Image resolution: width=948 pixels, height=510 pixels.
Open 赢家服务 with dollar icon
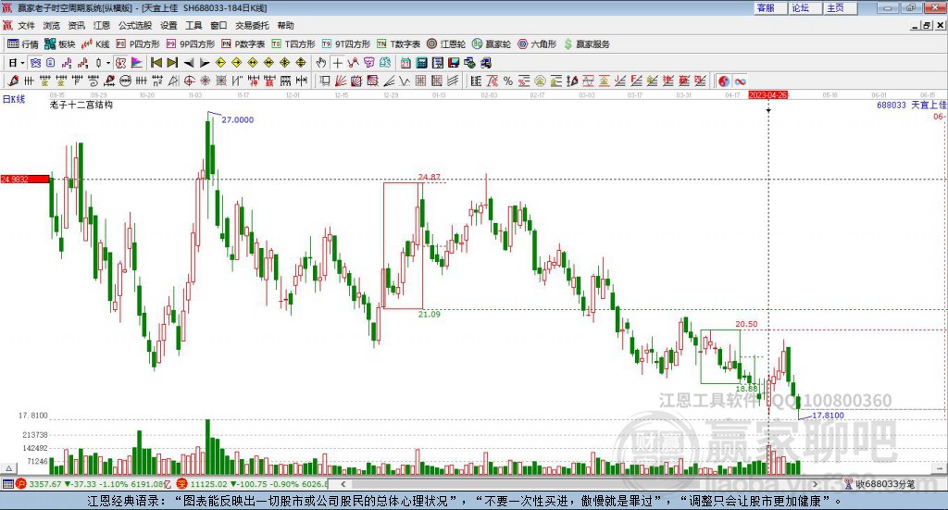(x=586, y=44)
